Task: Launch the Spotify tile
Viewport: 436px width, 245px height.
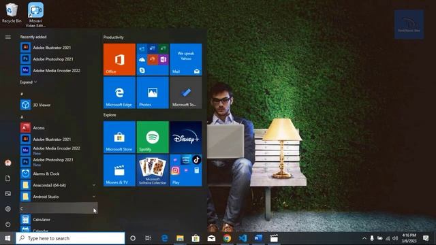Action: point(153,137)
